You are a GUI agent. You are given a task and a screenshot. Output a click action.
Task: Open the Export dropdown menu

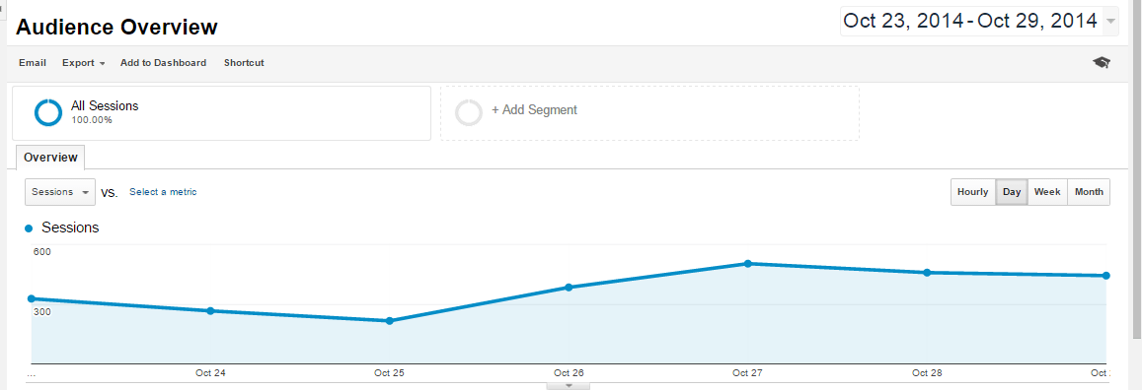click(83, 63)
